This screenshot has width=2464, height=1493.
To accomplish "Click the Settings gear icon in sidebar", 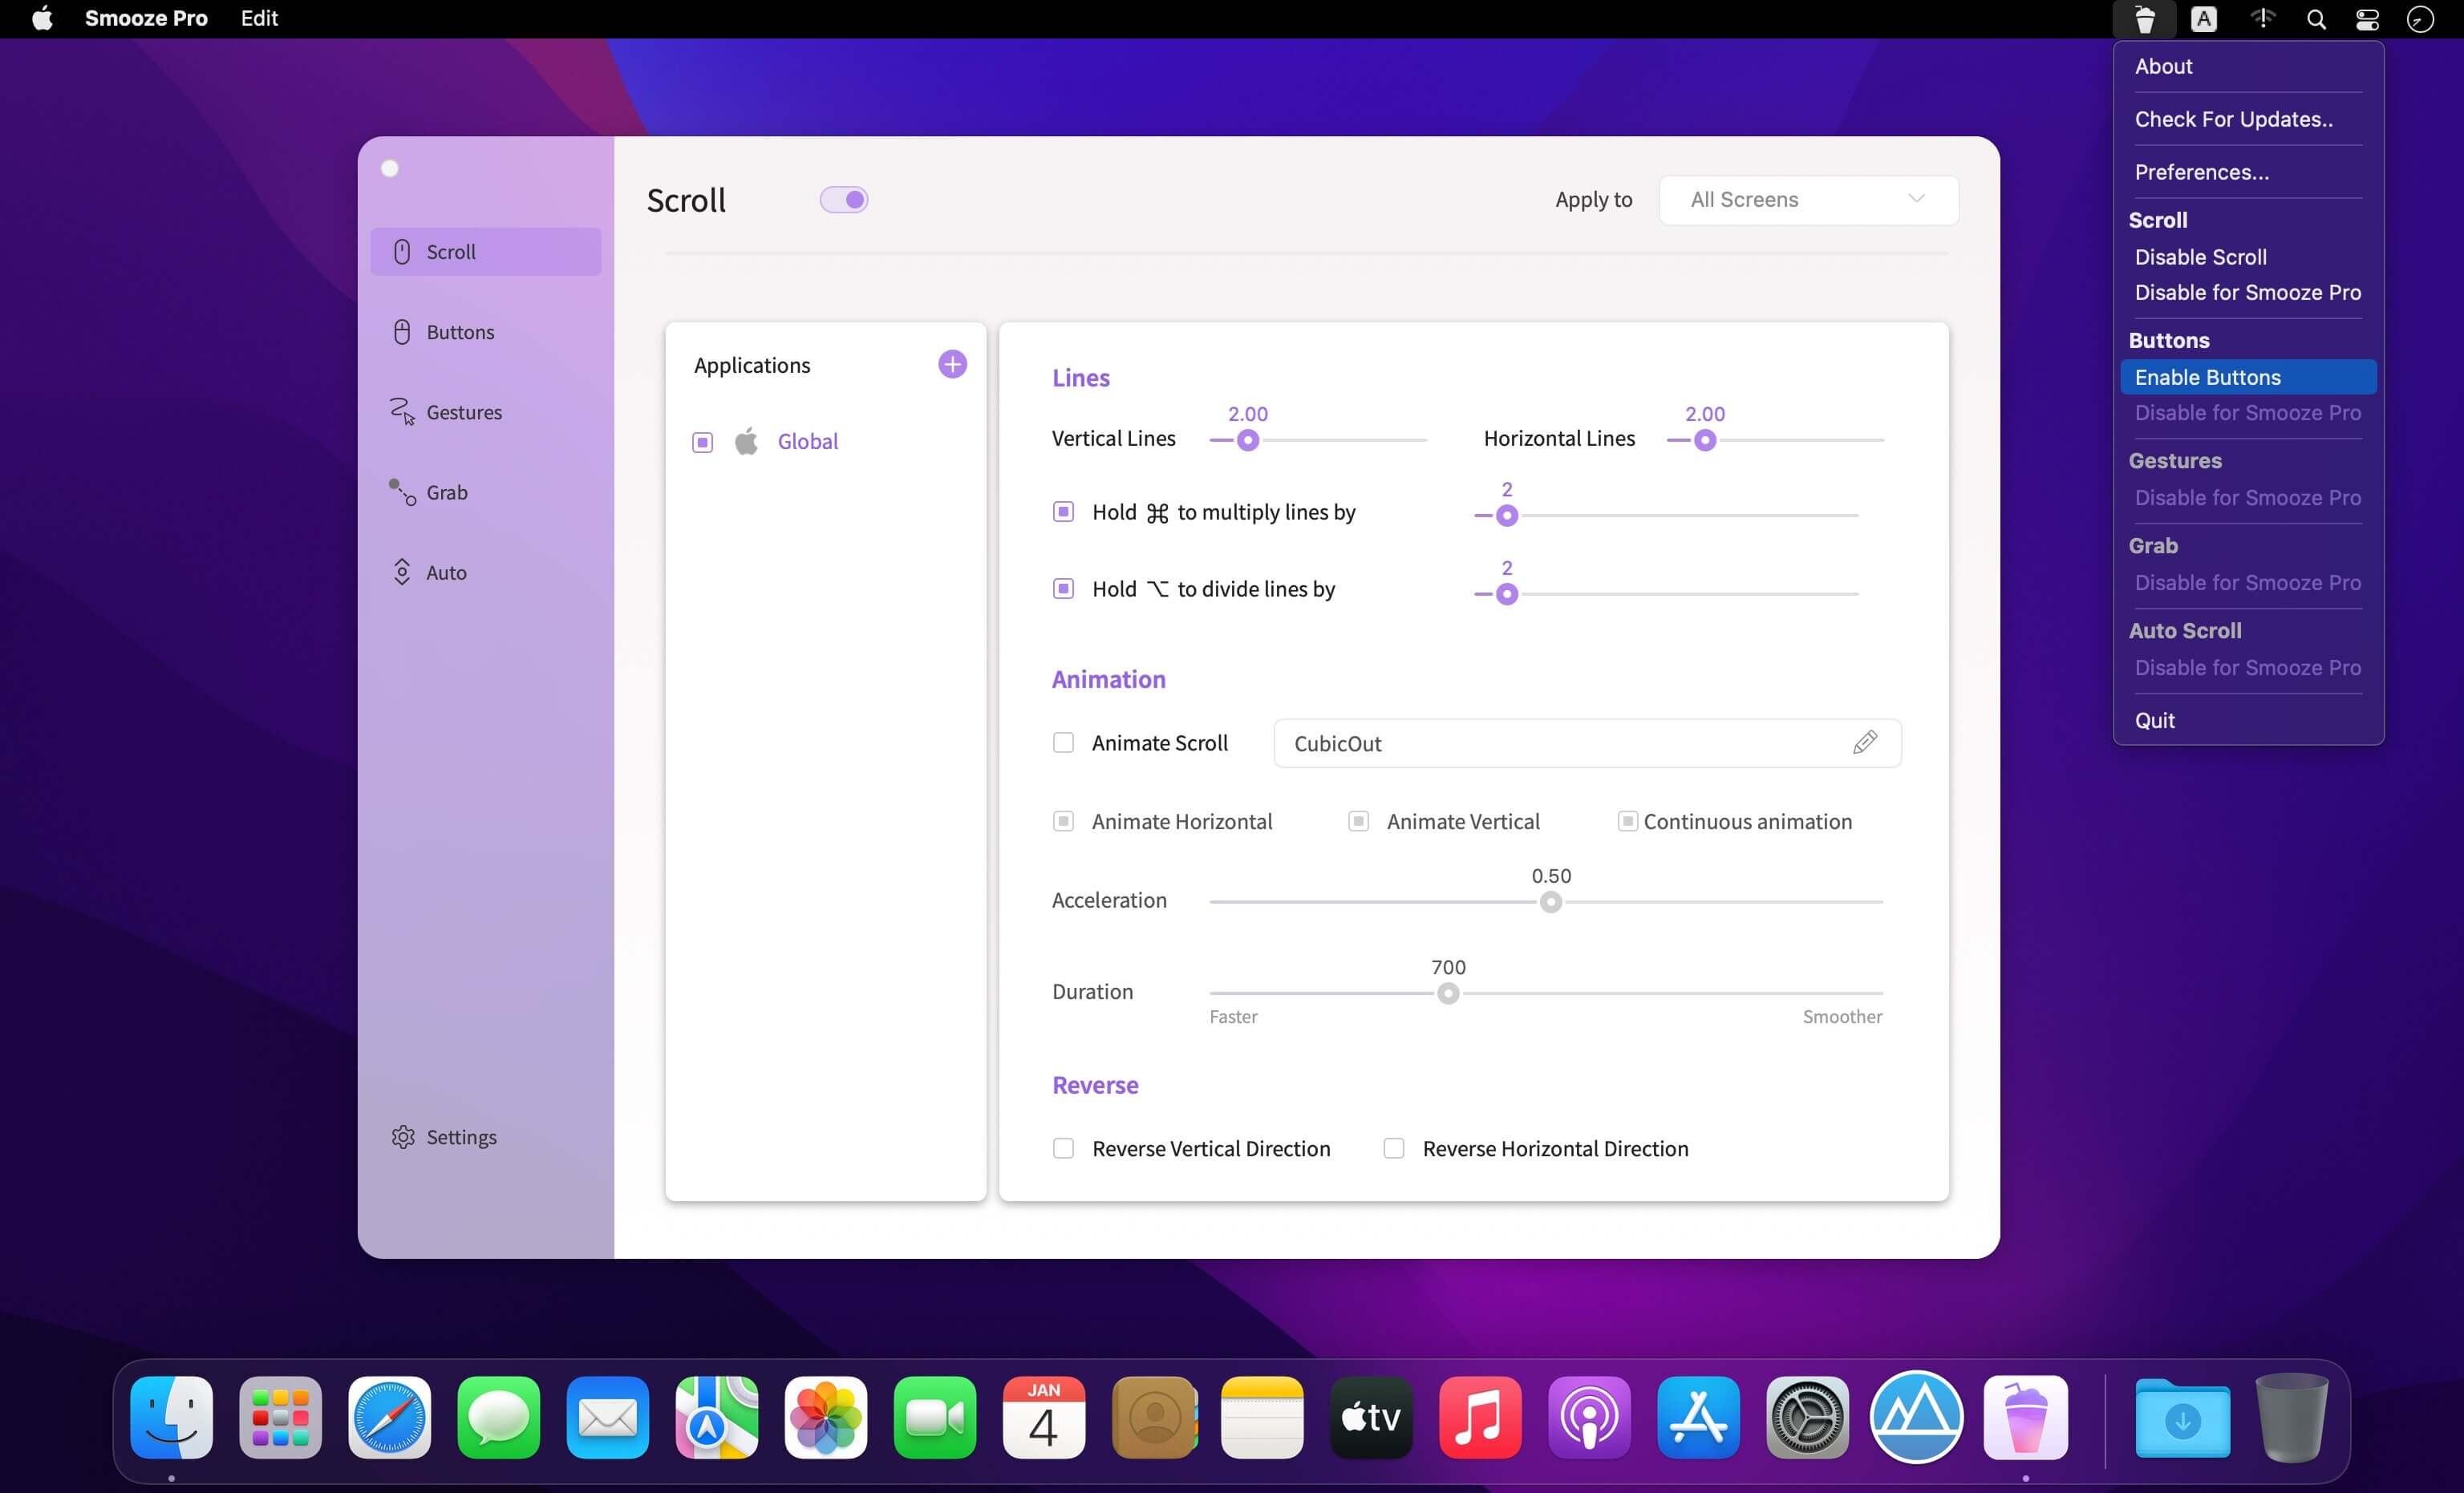I will coord(403,1137).
